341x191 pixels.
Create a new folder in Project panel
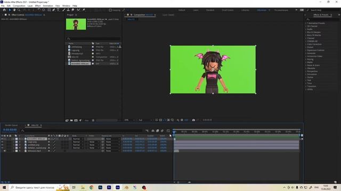(x=71, y=120)
